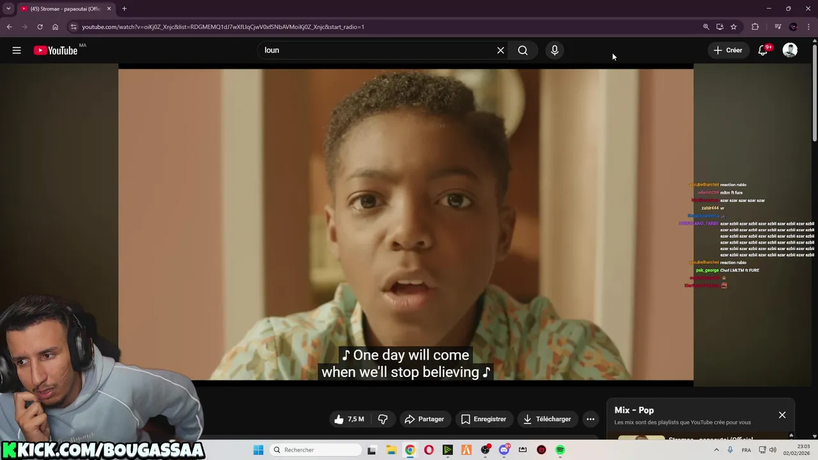Open the Windows Start menu
The height and width of the screenshot is (460, 818).
258,450
